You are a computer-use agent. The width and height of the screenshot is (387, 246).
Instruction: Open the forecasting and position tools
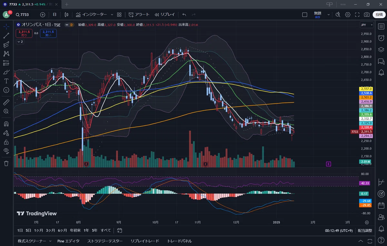coord(6,63)
